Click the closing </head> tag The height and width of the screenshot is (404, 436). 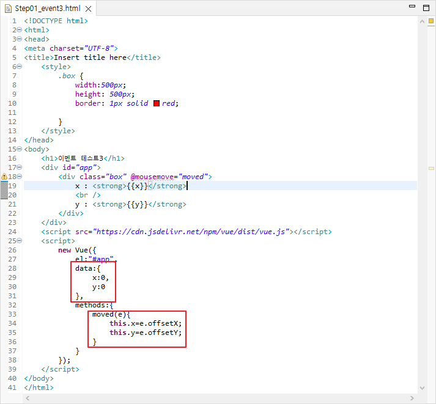point(39,140)
